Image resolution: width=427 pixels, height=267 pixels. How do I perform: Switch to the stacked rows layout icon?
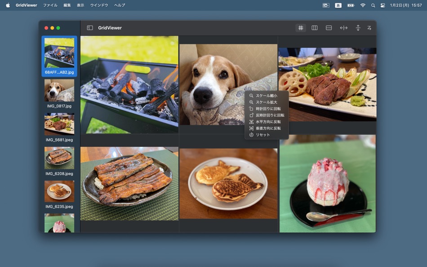(329, 28)
